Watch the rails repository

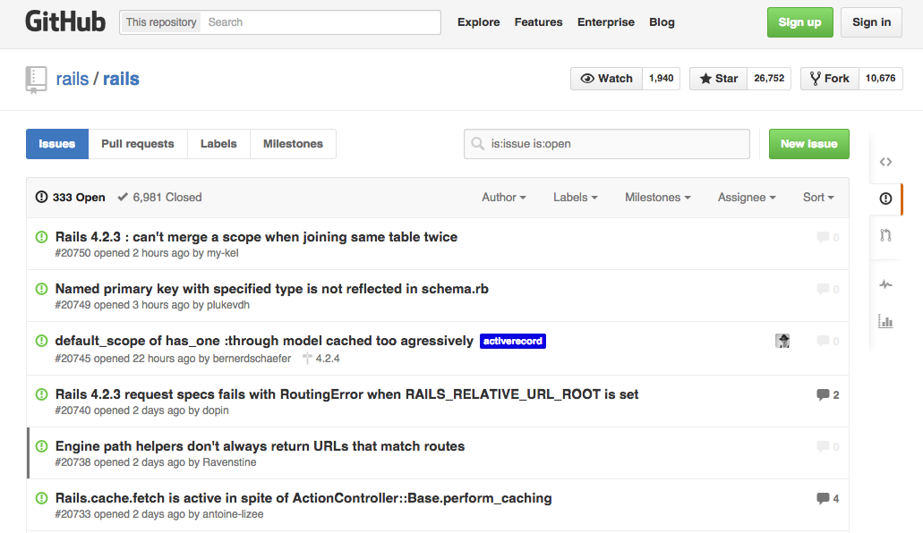click(607, 79)
